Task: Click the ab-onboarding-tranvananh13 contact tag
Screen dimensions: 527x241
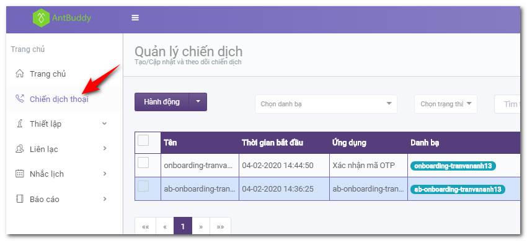Action: (x=458, y=189)
